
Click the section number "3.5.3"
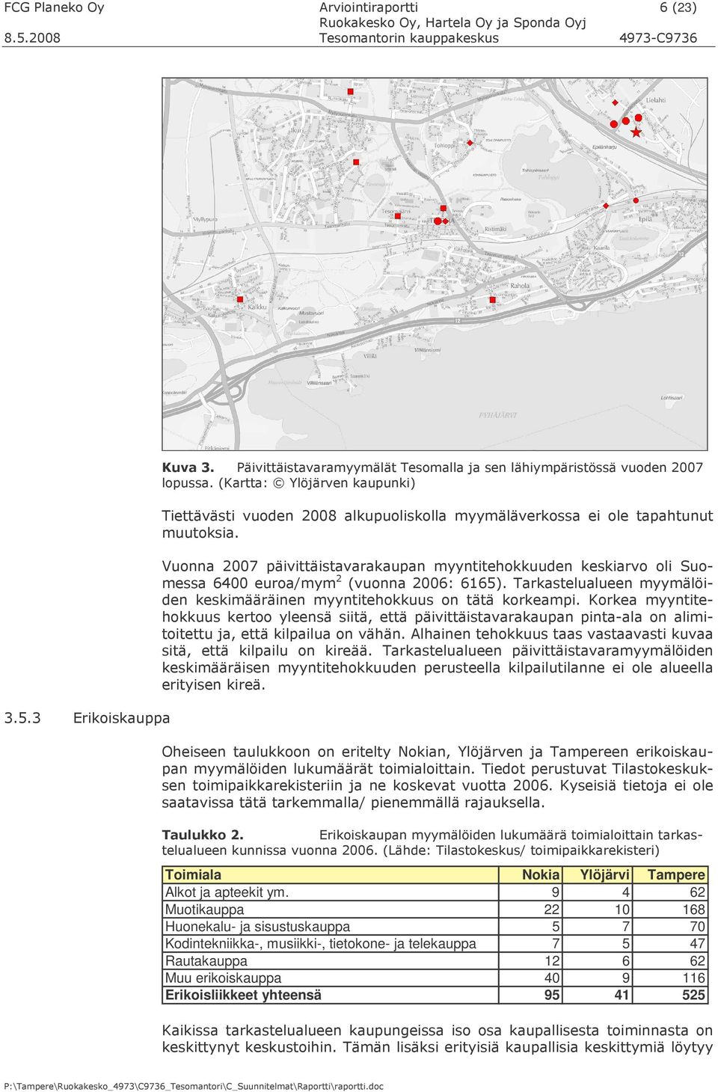[22, 718]
